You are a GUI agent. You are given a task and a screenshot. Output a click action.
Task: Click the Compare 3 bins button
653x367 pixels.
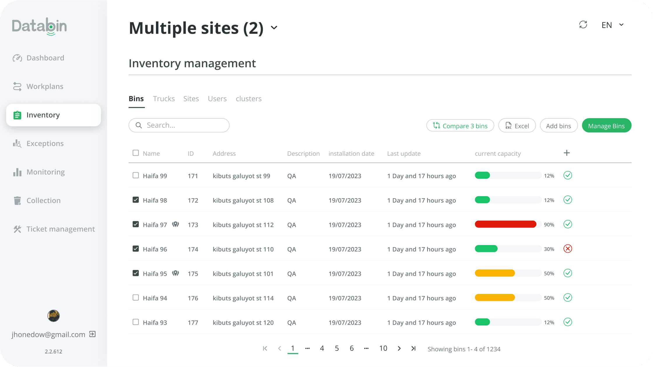(460, 126)
